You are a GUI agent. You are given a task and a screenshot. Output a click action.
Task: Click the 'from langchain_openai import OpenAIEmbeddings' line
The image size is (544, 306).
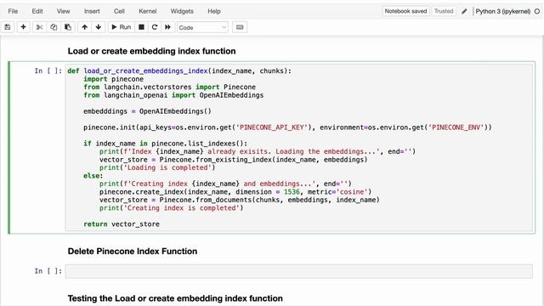173,95
